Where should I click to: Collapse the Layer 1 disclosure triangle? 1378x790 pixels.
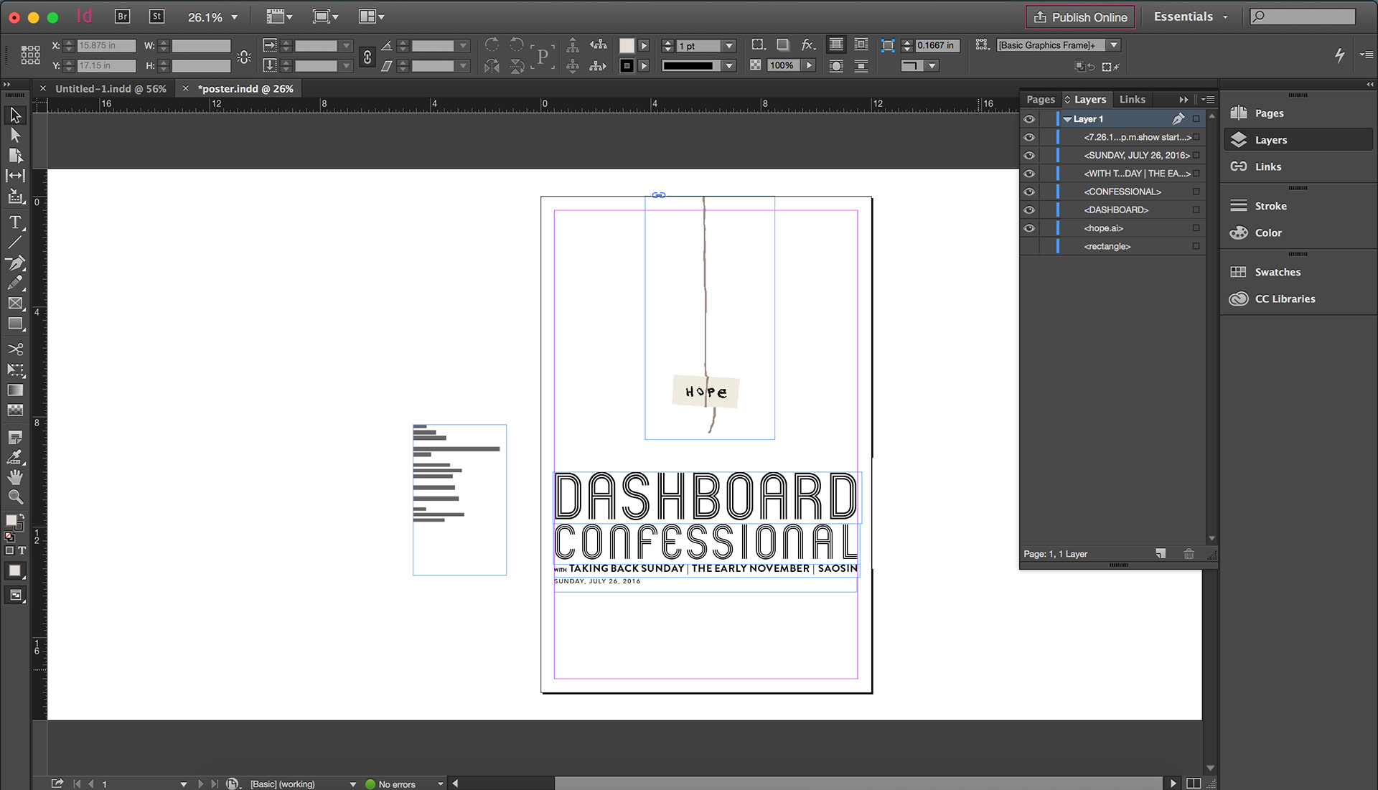[1067, 119]
